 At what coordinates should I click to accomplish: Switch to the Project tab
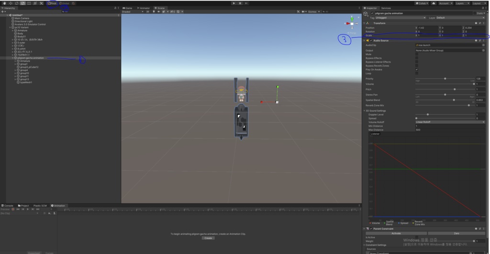pyautogui.click(x=23, y=206)
